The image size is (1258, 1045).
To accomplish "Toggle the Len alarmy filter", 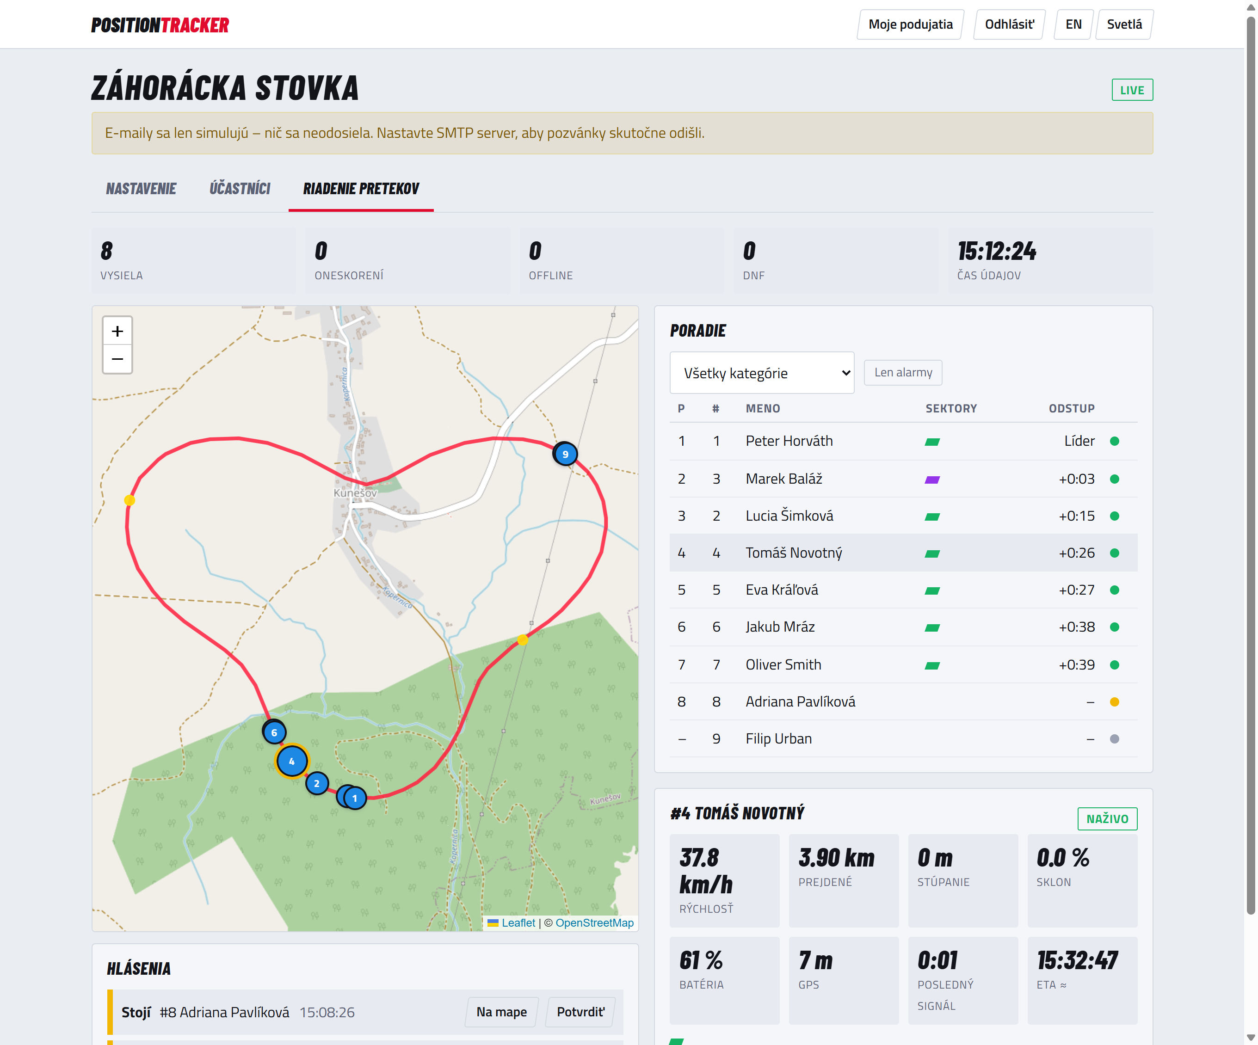I will pyautogui.click(x=903, y=373).
